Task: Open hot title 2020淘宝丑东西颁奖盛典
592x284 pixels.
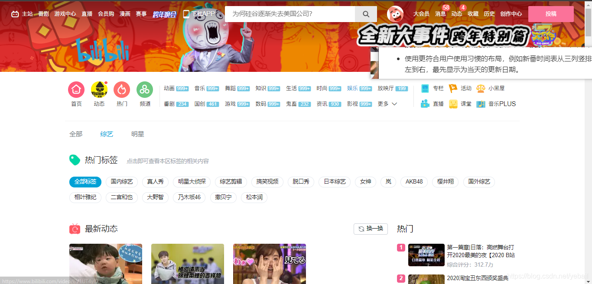Action: click(478, 278)
